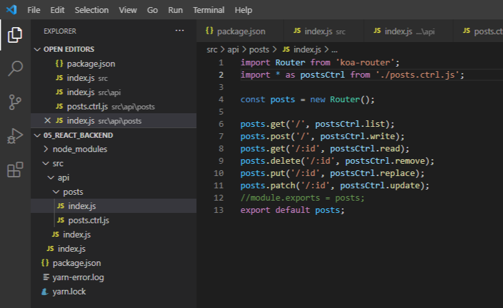503x308 pixels.
Task: Click //module.exports comment on line 12
Action: [x=302, y=198]
